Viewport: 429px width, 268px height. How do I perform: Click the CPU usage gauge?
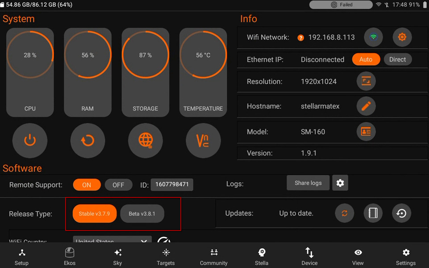[x=30, y=72]
